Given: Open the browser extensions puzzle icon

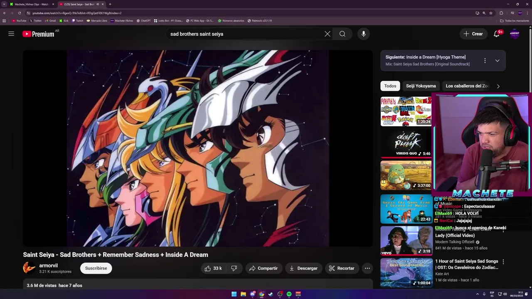Looking at the screenshot, I should point(501,13).
